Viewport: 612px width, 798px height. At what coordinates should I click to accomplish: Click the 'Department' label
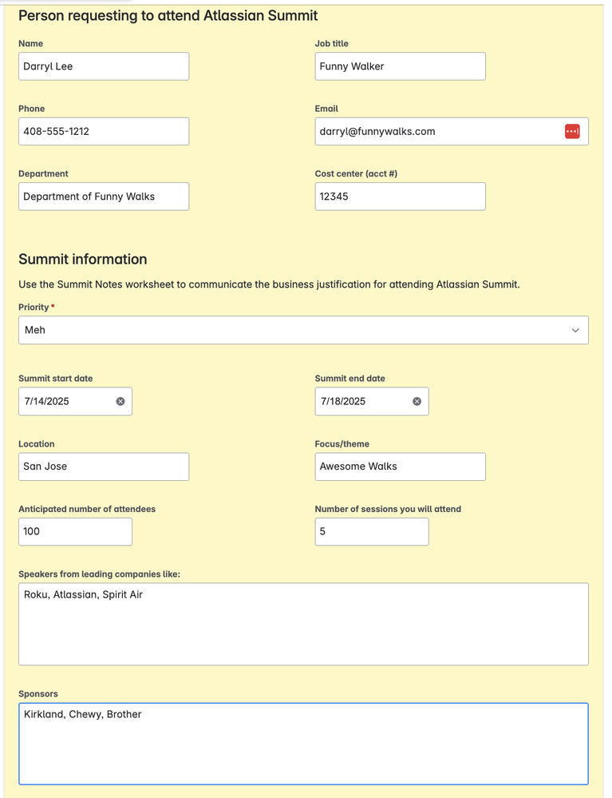coord(43,173)
